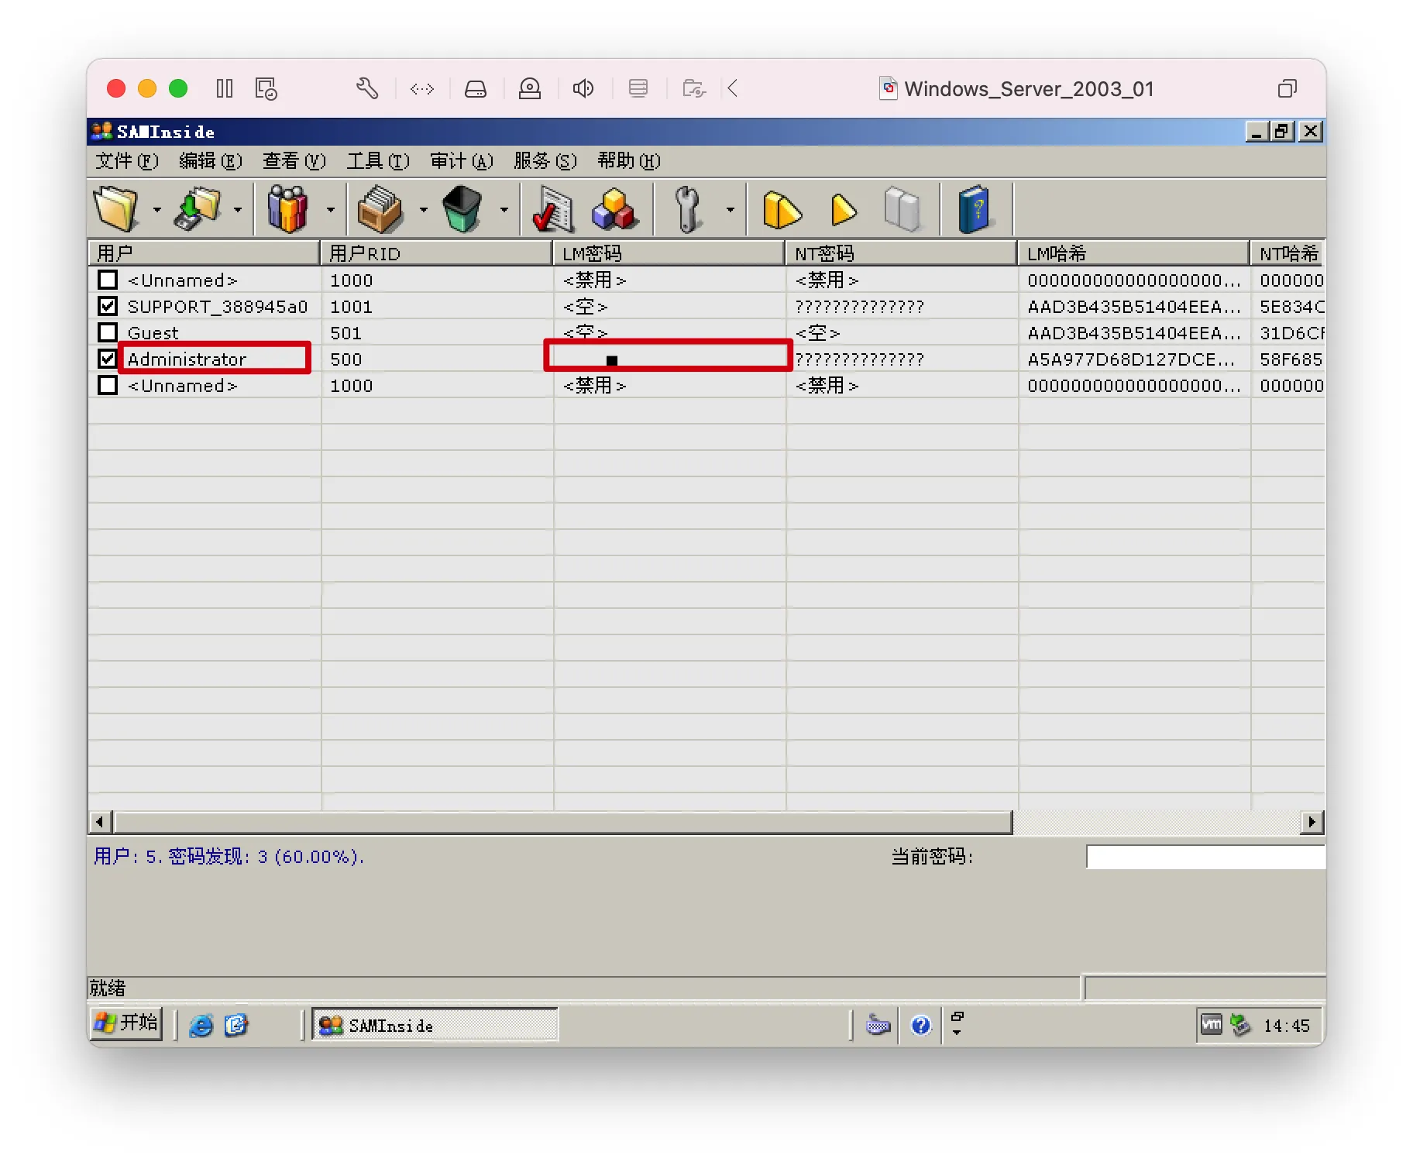1413x1162 pixels.
Task: Click the VMware Tools tray icon
Action: (1211, 1026)
